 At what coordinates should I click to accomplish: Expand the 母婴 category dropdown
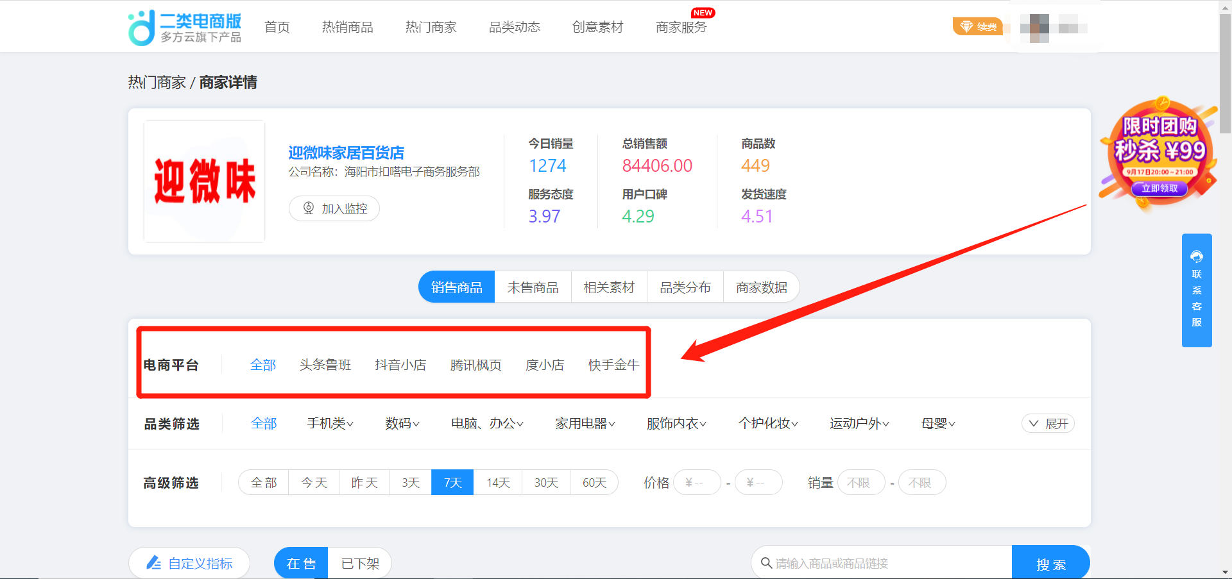pos(938,423)
